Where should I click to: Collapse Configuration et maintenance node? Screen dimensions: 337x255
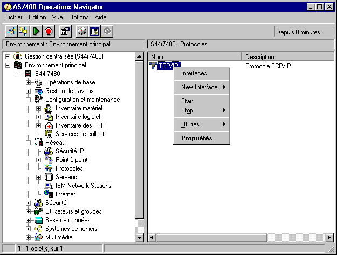[28, 100]
